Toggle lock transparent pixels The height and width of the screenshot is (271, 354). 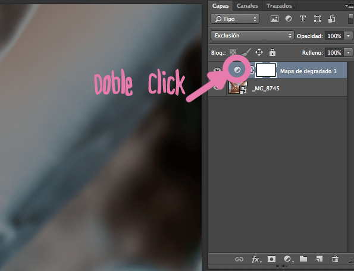[233, 52]
